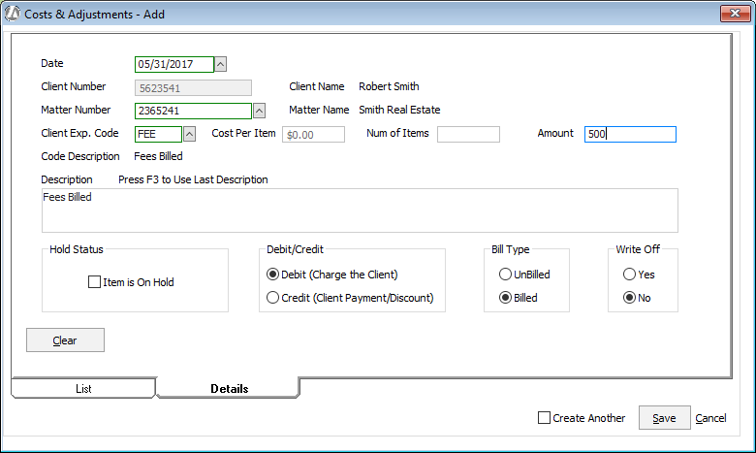This screenshot has width=756, height=453.
Task: Click the Client Exp. Code field FEE
Action: (158, 134)
